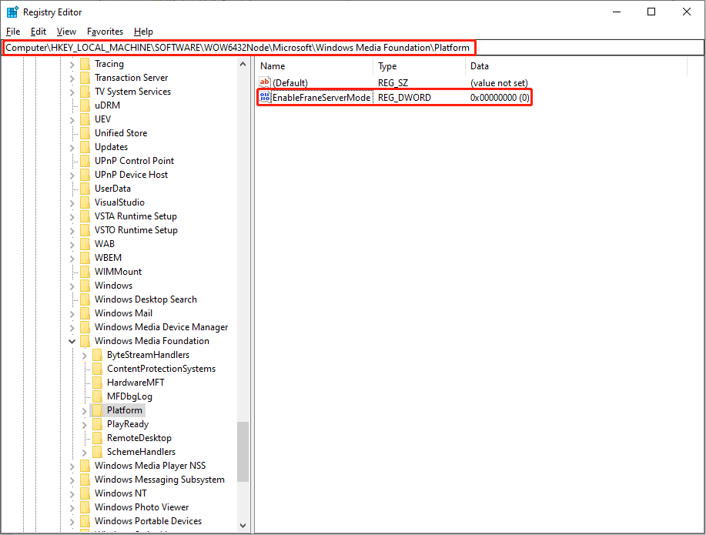Click the tree pane scrollbar thumb

243,452
